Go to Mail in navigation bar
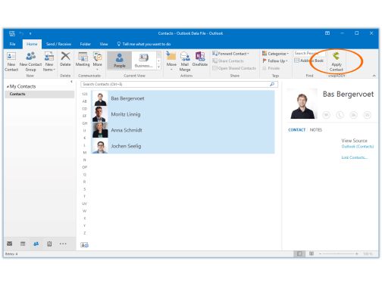The image size is (382, 286). click(x=10, y=244)
